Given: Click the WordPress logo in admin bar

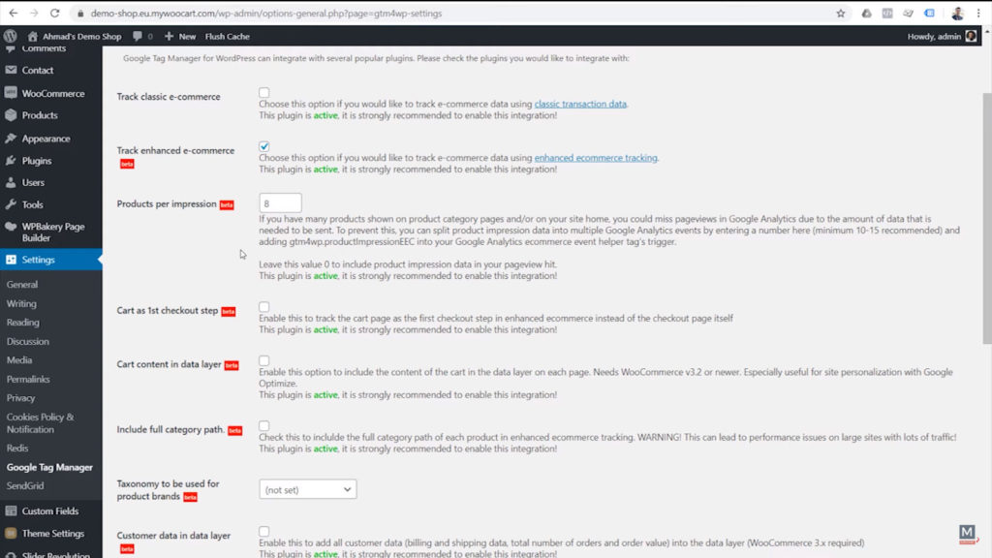Looking at the screenshot, I should [9, 35].
